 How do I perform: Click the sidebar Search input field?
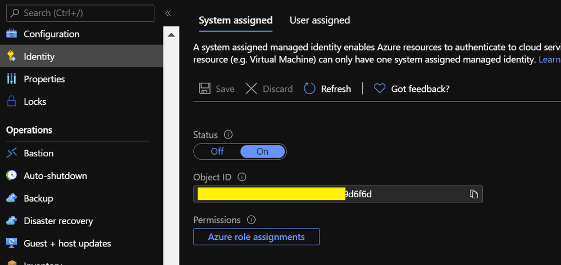(x=80, y=13)
